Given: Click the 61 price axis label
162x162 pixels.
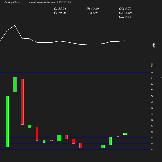Looking at the screenshot, I should click(x=152, y=108).
